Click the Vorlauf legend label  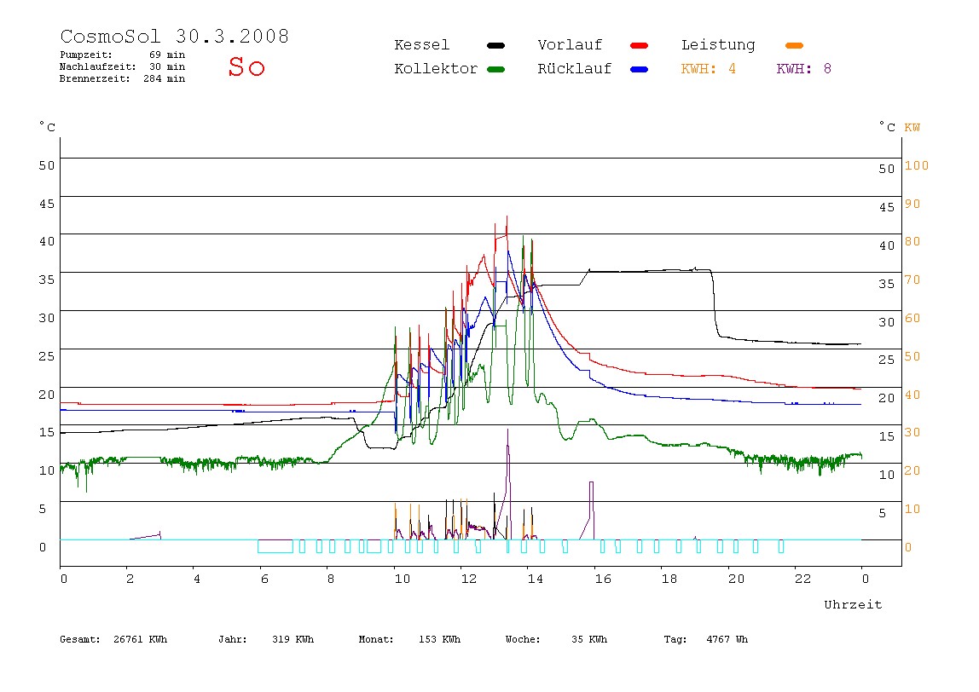click(570, 45)
